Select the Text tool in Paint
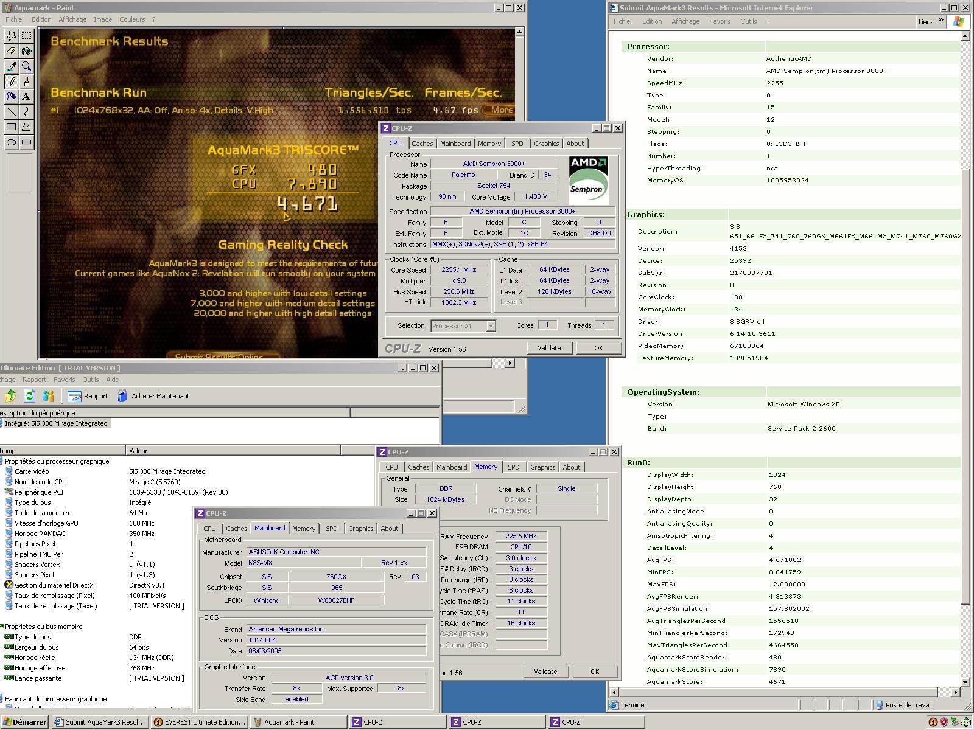This screenshot has height=730, width=974. (x=27, y=97)
